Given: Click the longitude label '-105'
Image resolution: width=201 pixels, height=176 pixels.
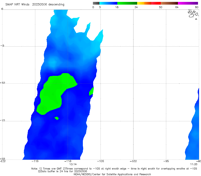Looking at the screenshot, I should [x=100, y=161].
